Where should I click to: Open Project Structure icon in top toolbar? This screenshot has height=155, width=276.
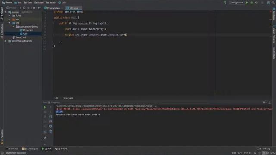tap(268, 3)
